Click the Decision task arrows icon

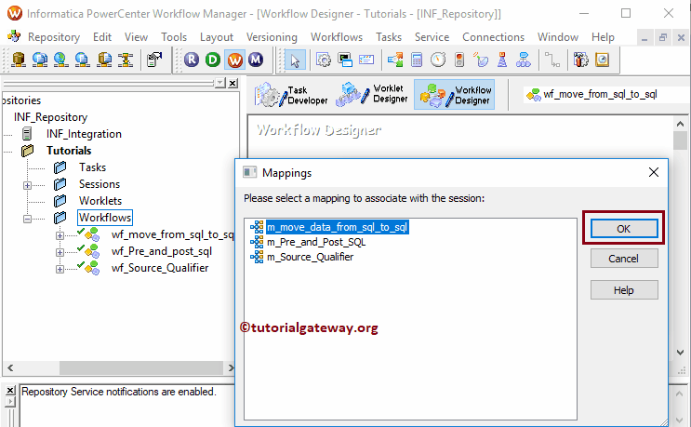(x=395, y=59)
